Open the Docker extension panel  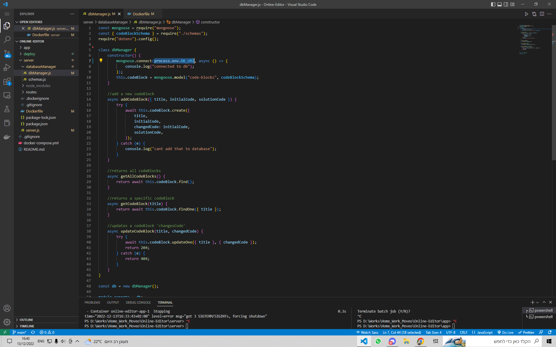(7, 137)
